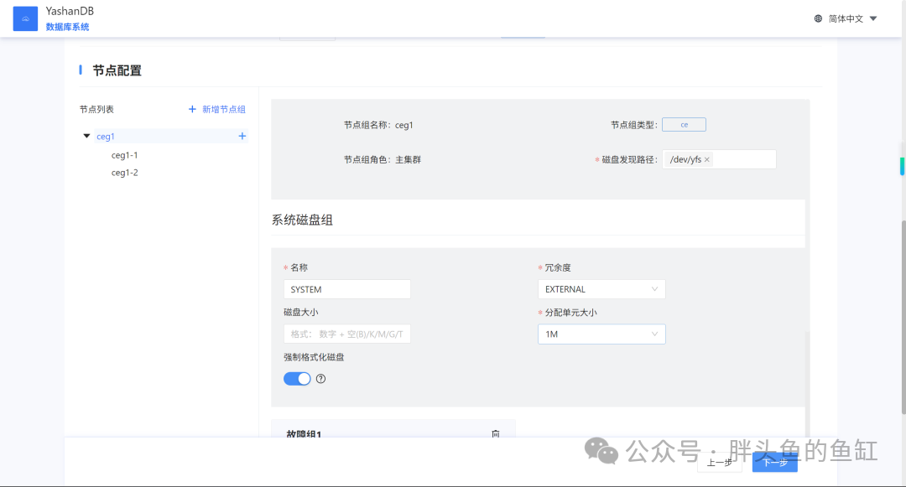Image resolution: width=906 pixels, height=487 pixels.
Task: Click the ce node group type tag
Action: tap(685, 125)
